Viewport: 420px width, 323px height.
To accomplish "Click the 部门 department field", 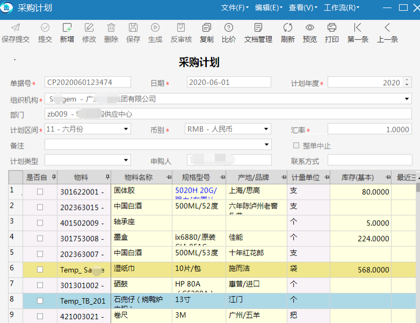I will click(228, 114).
